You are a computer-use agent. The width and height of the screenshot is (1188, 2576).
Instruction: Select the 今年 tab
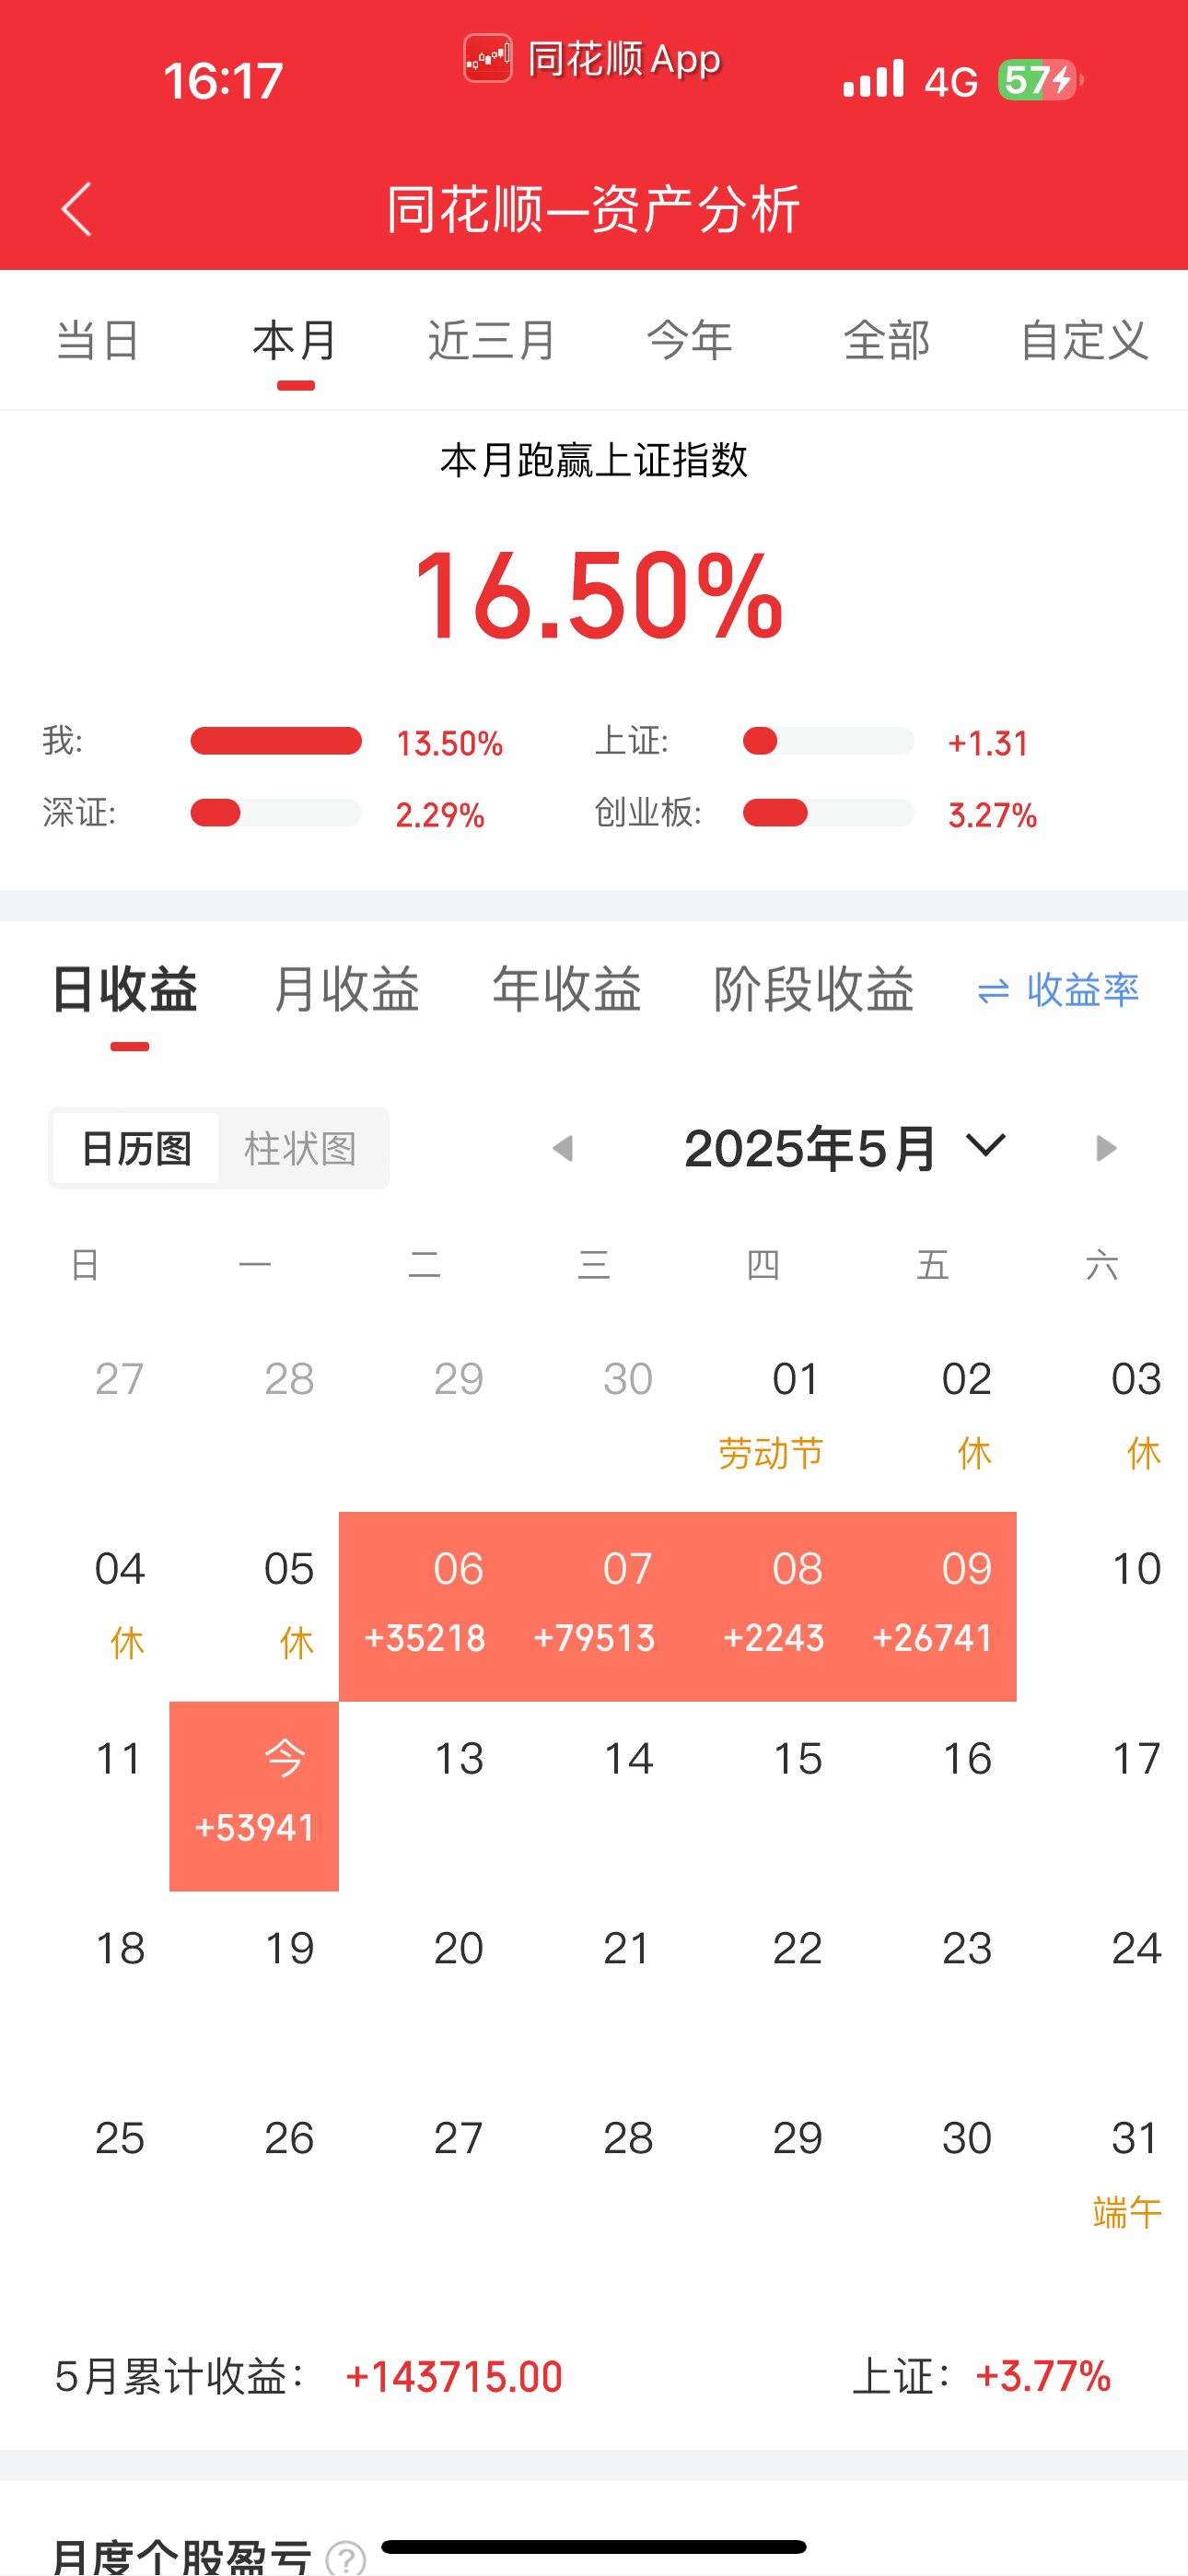click(x=690, y=340)
